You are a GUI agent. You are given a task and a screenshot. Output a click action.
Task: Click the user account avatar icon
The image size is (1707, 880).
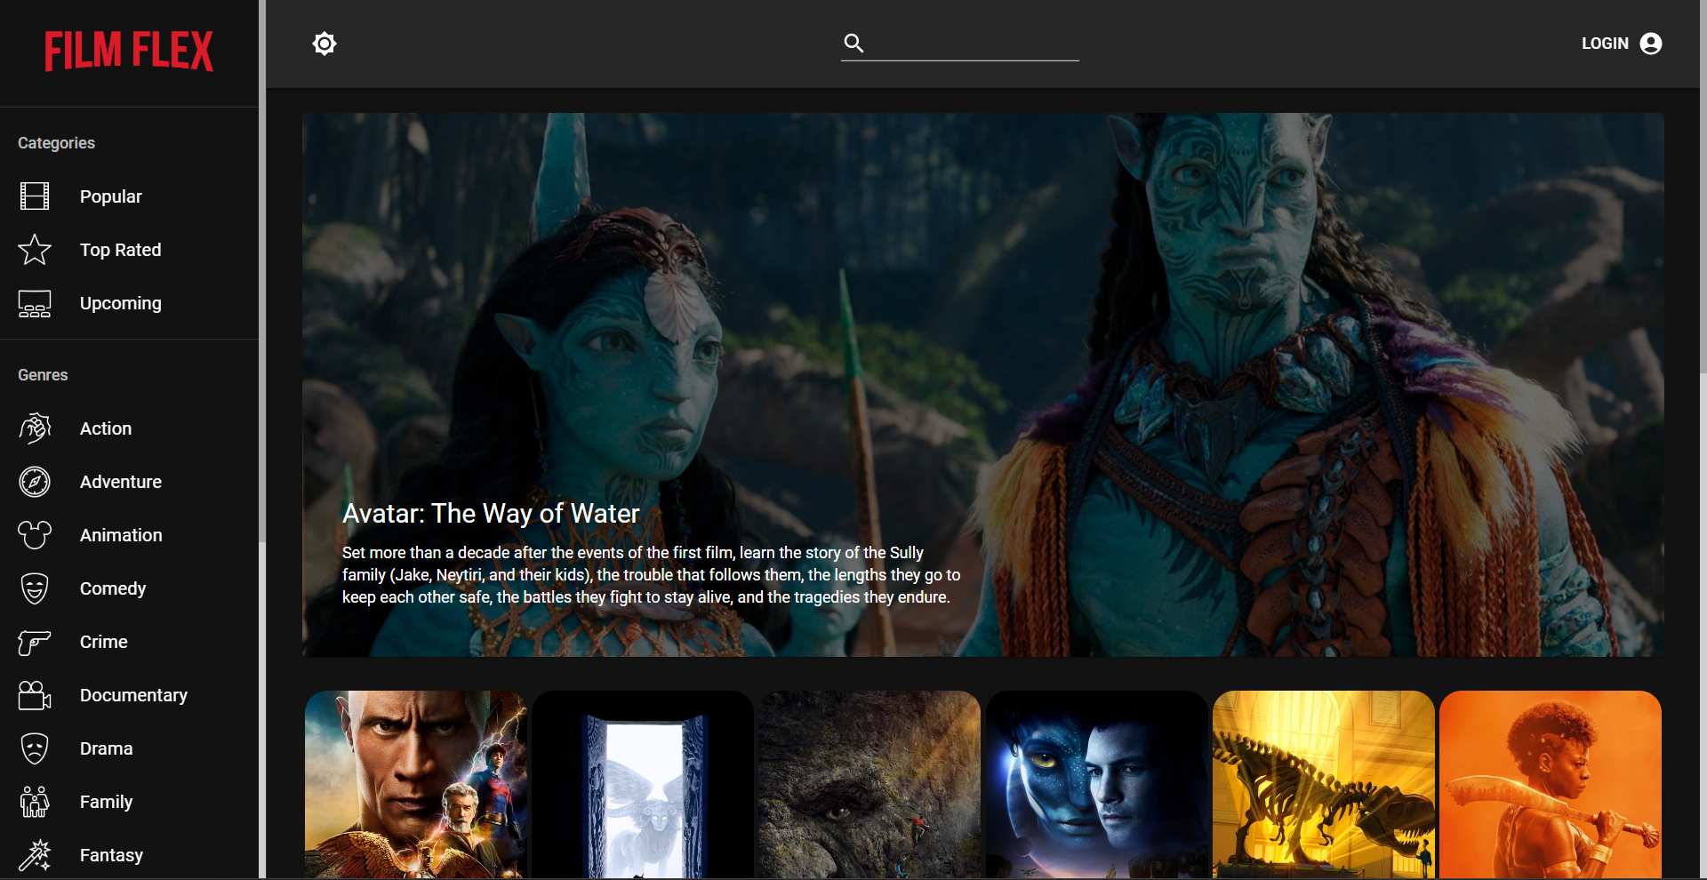pos(1651,44)
